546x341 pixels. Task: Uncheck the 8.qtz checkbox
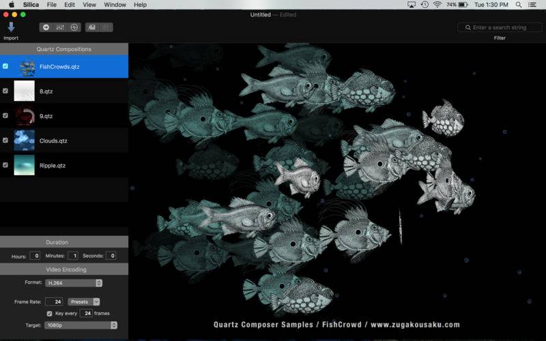(x=5, y=91)
